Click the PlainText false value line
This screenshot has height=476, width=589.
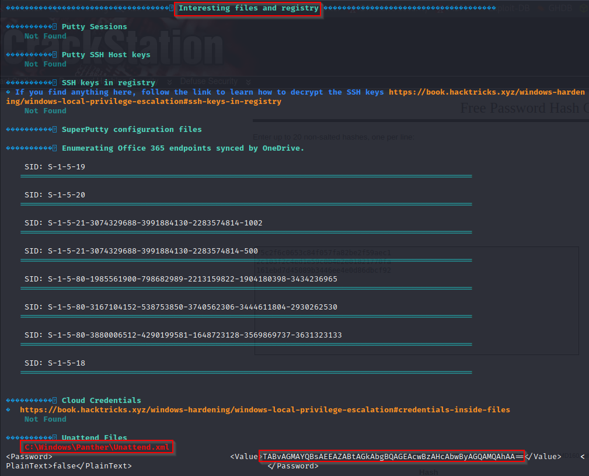coord(69,466)
